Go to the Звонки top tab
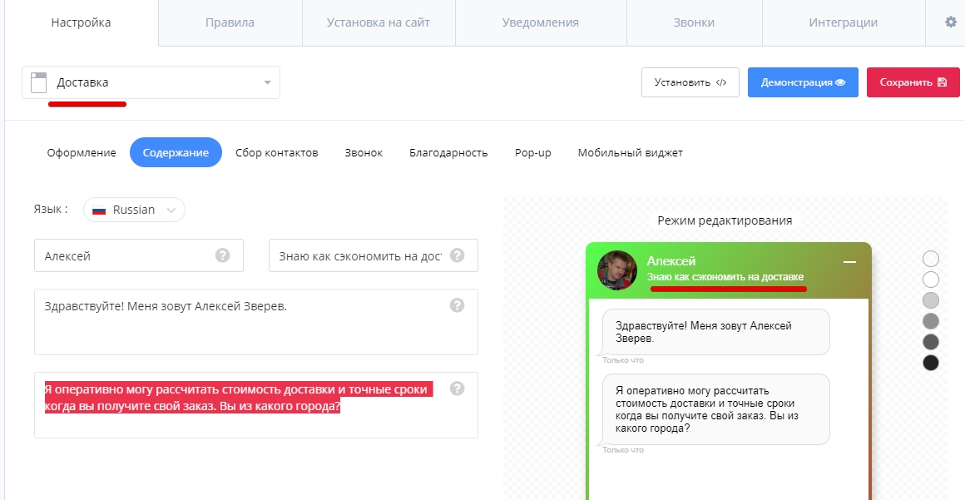The width and height of the screenshot is (965, 500). click(x=694, y=22)
